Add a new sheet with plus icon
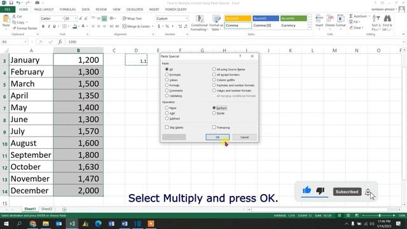 click(64, 209)
